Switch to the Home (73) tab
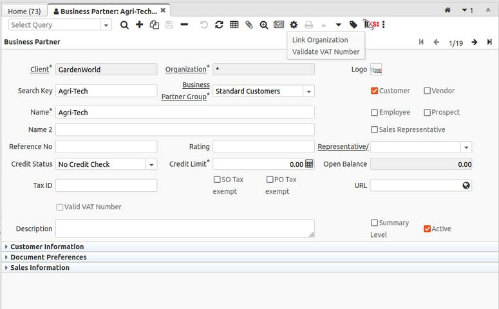The image size is (499, 309). [24, 11]
